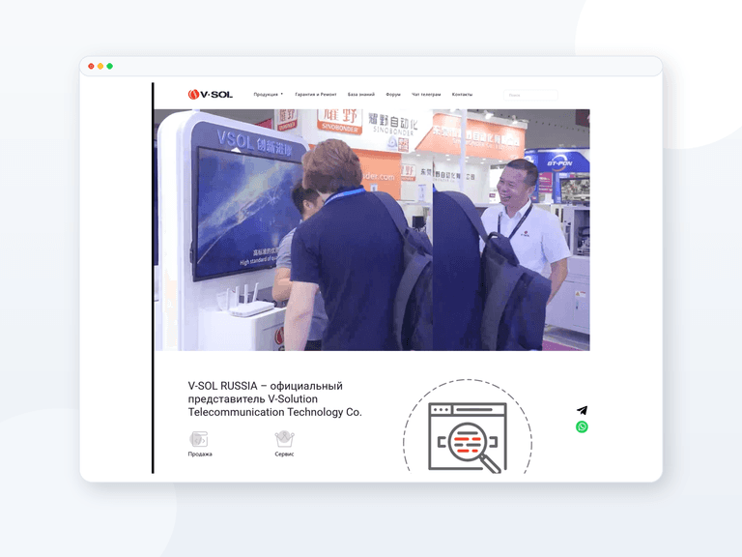Image resolution: width=742 pixels, height=557 pixels.
Task: Go to База знаний page
Action: tap(361, 94)
